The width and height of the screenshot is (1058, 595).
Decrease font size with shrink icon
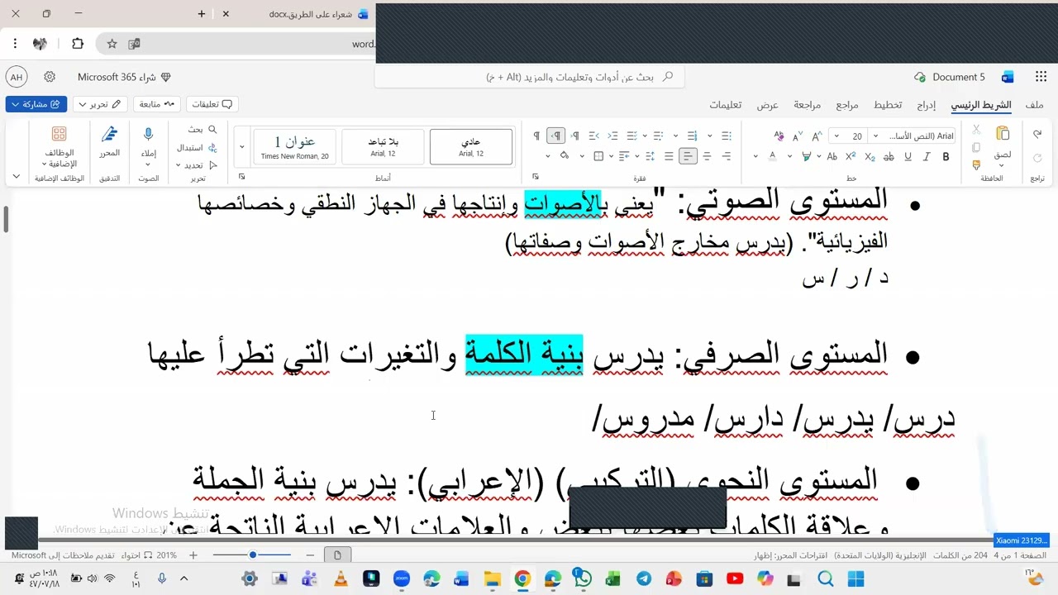798,136
